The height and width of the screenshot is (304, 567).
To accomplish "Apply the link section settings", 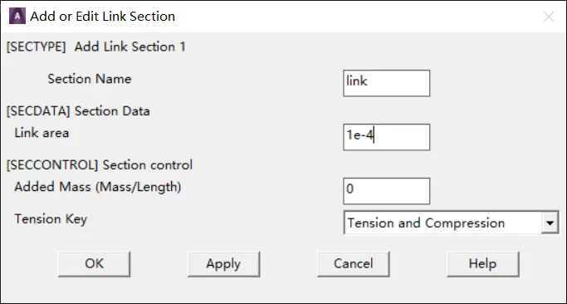I will [223, 264].
